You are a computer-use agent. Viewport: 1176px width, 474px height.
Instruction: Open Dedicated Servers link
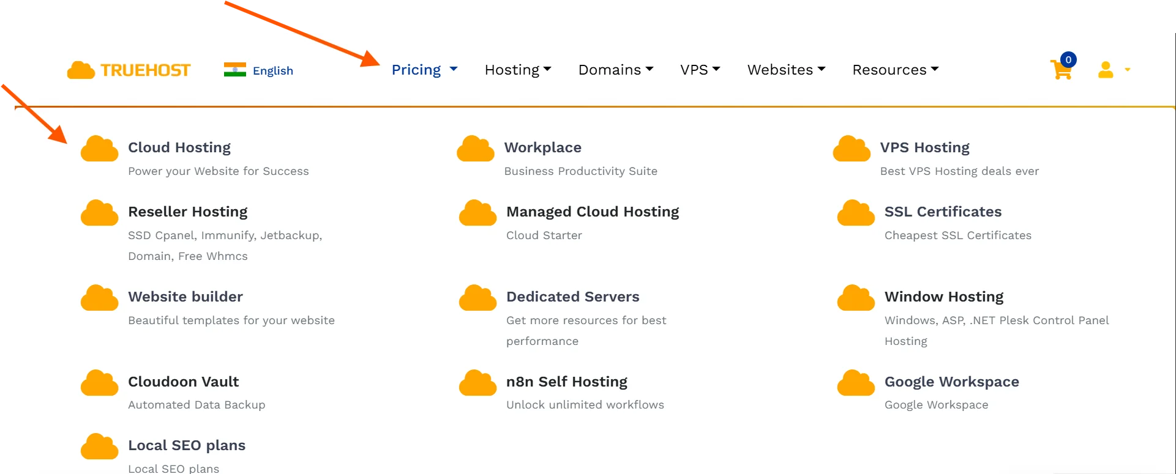pos(573,297)
